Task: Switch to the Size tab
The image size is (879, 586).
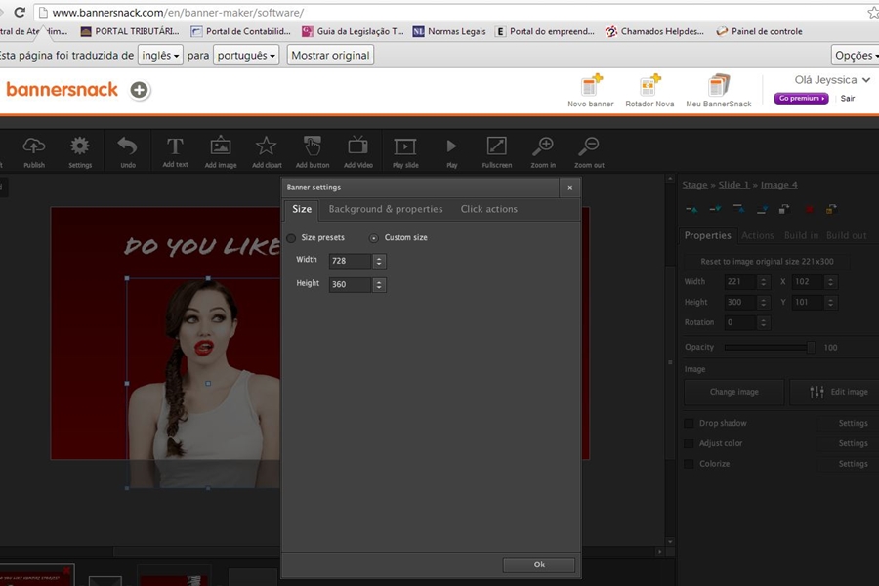Action: pyautogui.click(x=302, y=209)
